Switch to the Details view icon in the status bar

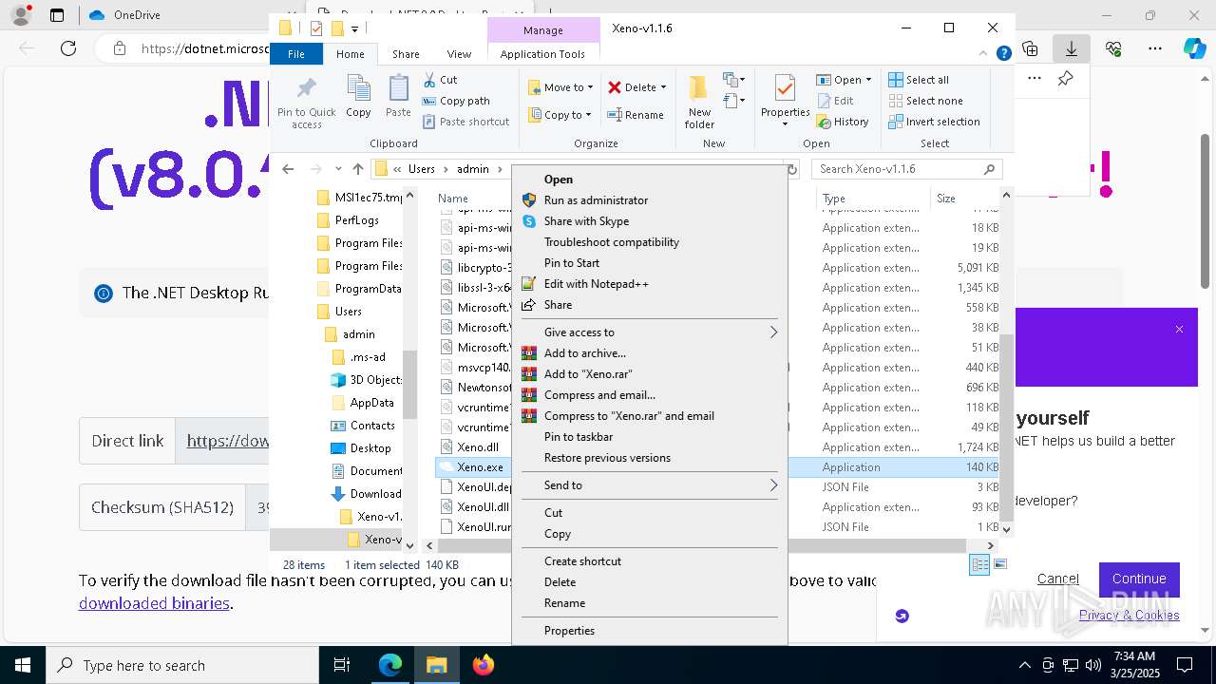click(978, 564)
